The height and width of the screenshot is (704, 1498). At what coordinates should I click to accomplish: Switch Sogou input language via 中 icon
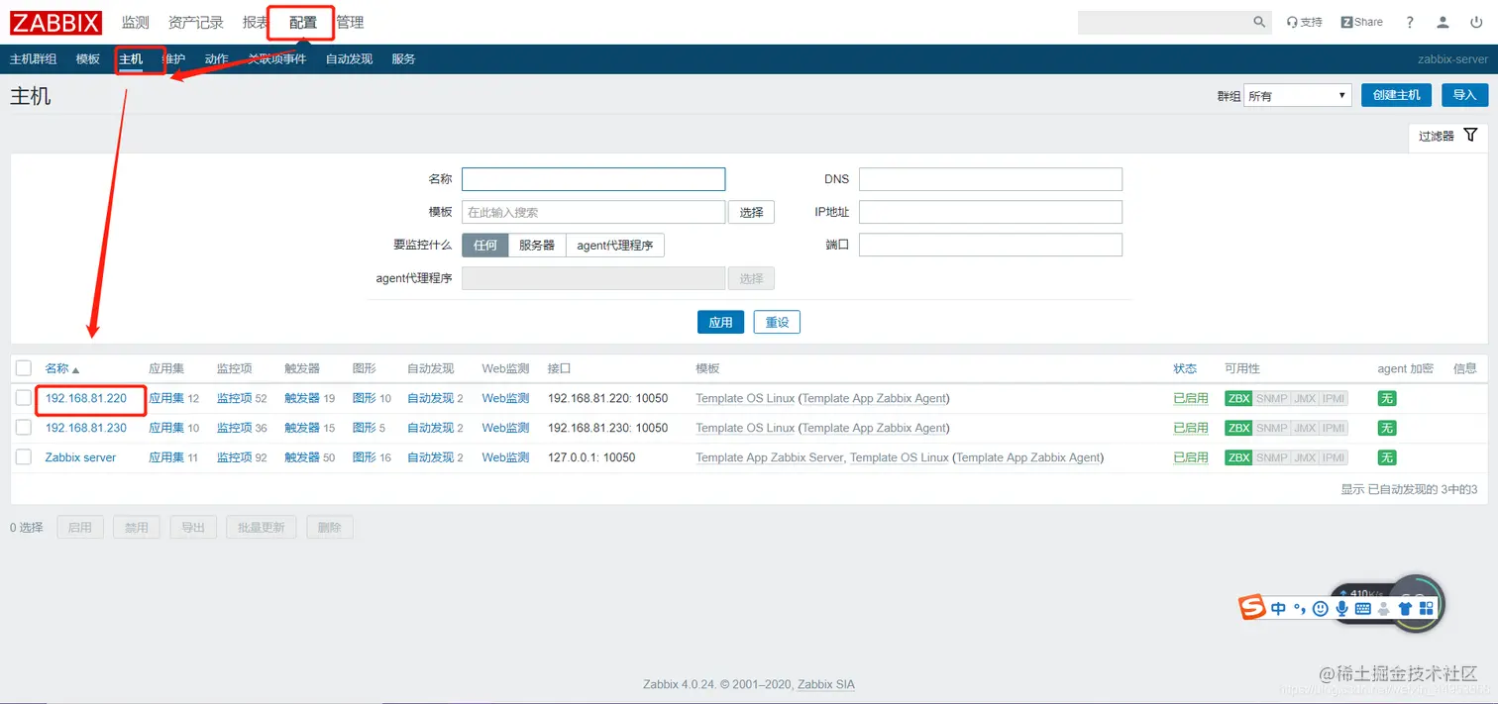pos(1279,609)
